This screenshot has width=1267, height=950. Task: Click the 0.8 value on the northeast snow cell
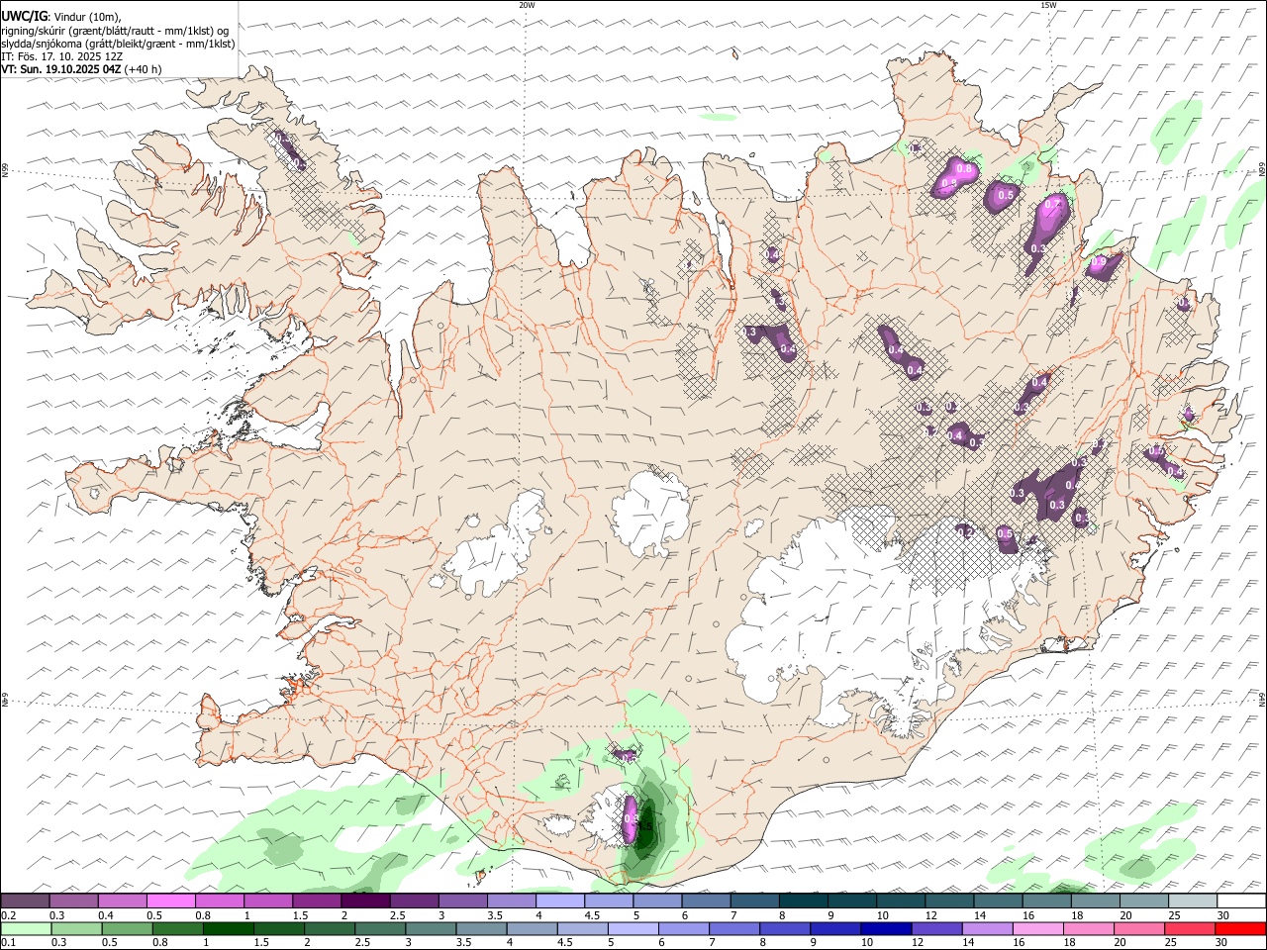963,170
